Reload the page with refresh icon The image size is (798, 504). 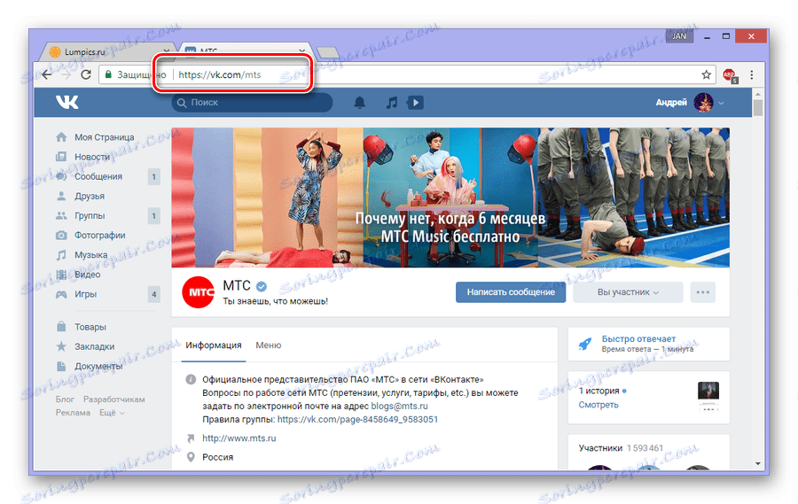point(86,74)
